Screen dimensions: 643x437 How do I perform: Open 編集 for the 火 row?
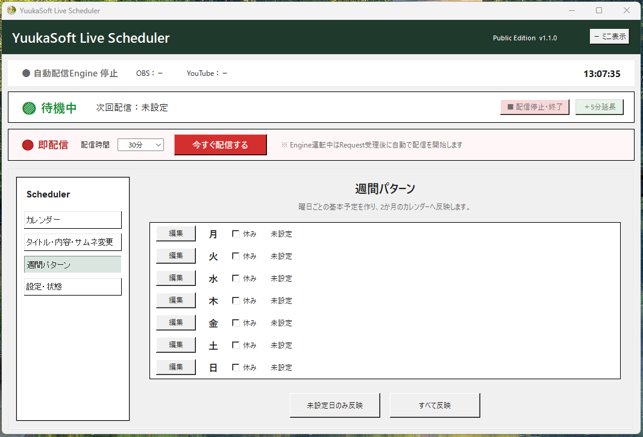pos(176,256)
